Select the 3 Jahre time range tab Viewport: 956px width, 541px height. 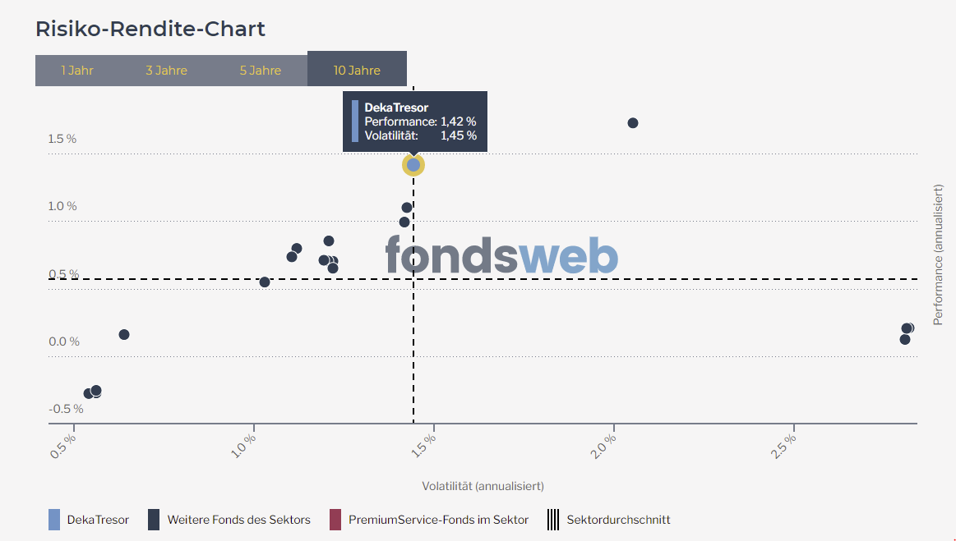[x=166, y=70]
